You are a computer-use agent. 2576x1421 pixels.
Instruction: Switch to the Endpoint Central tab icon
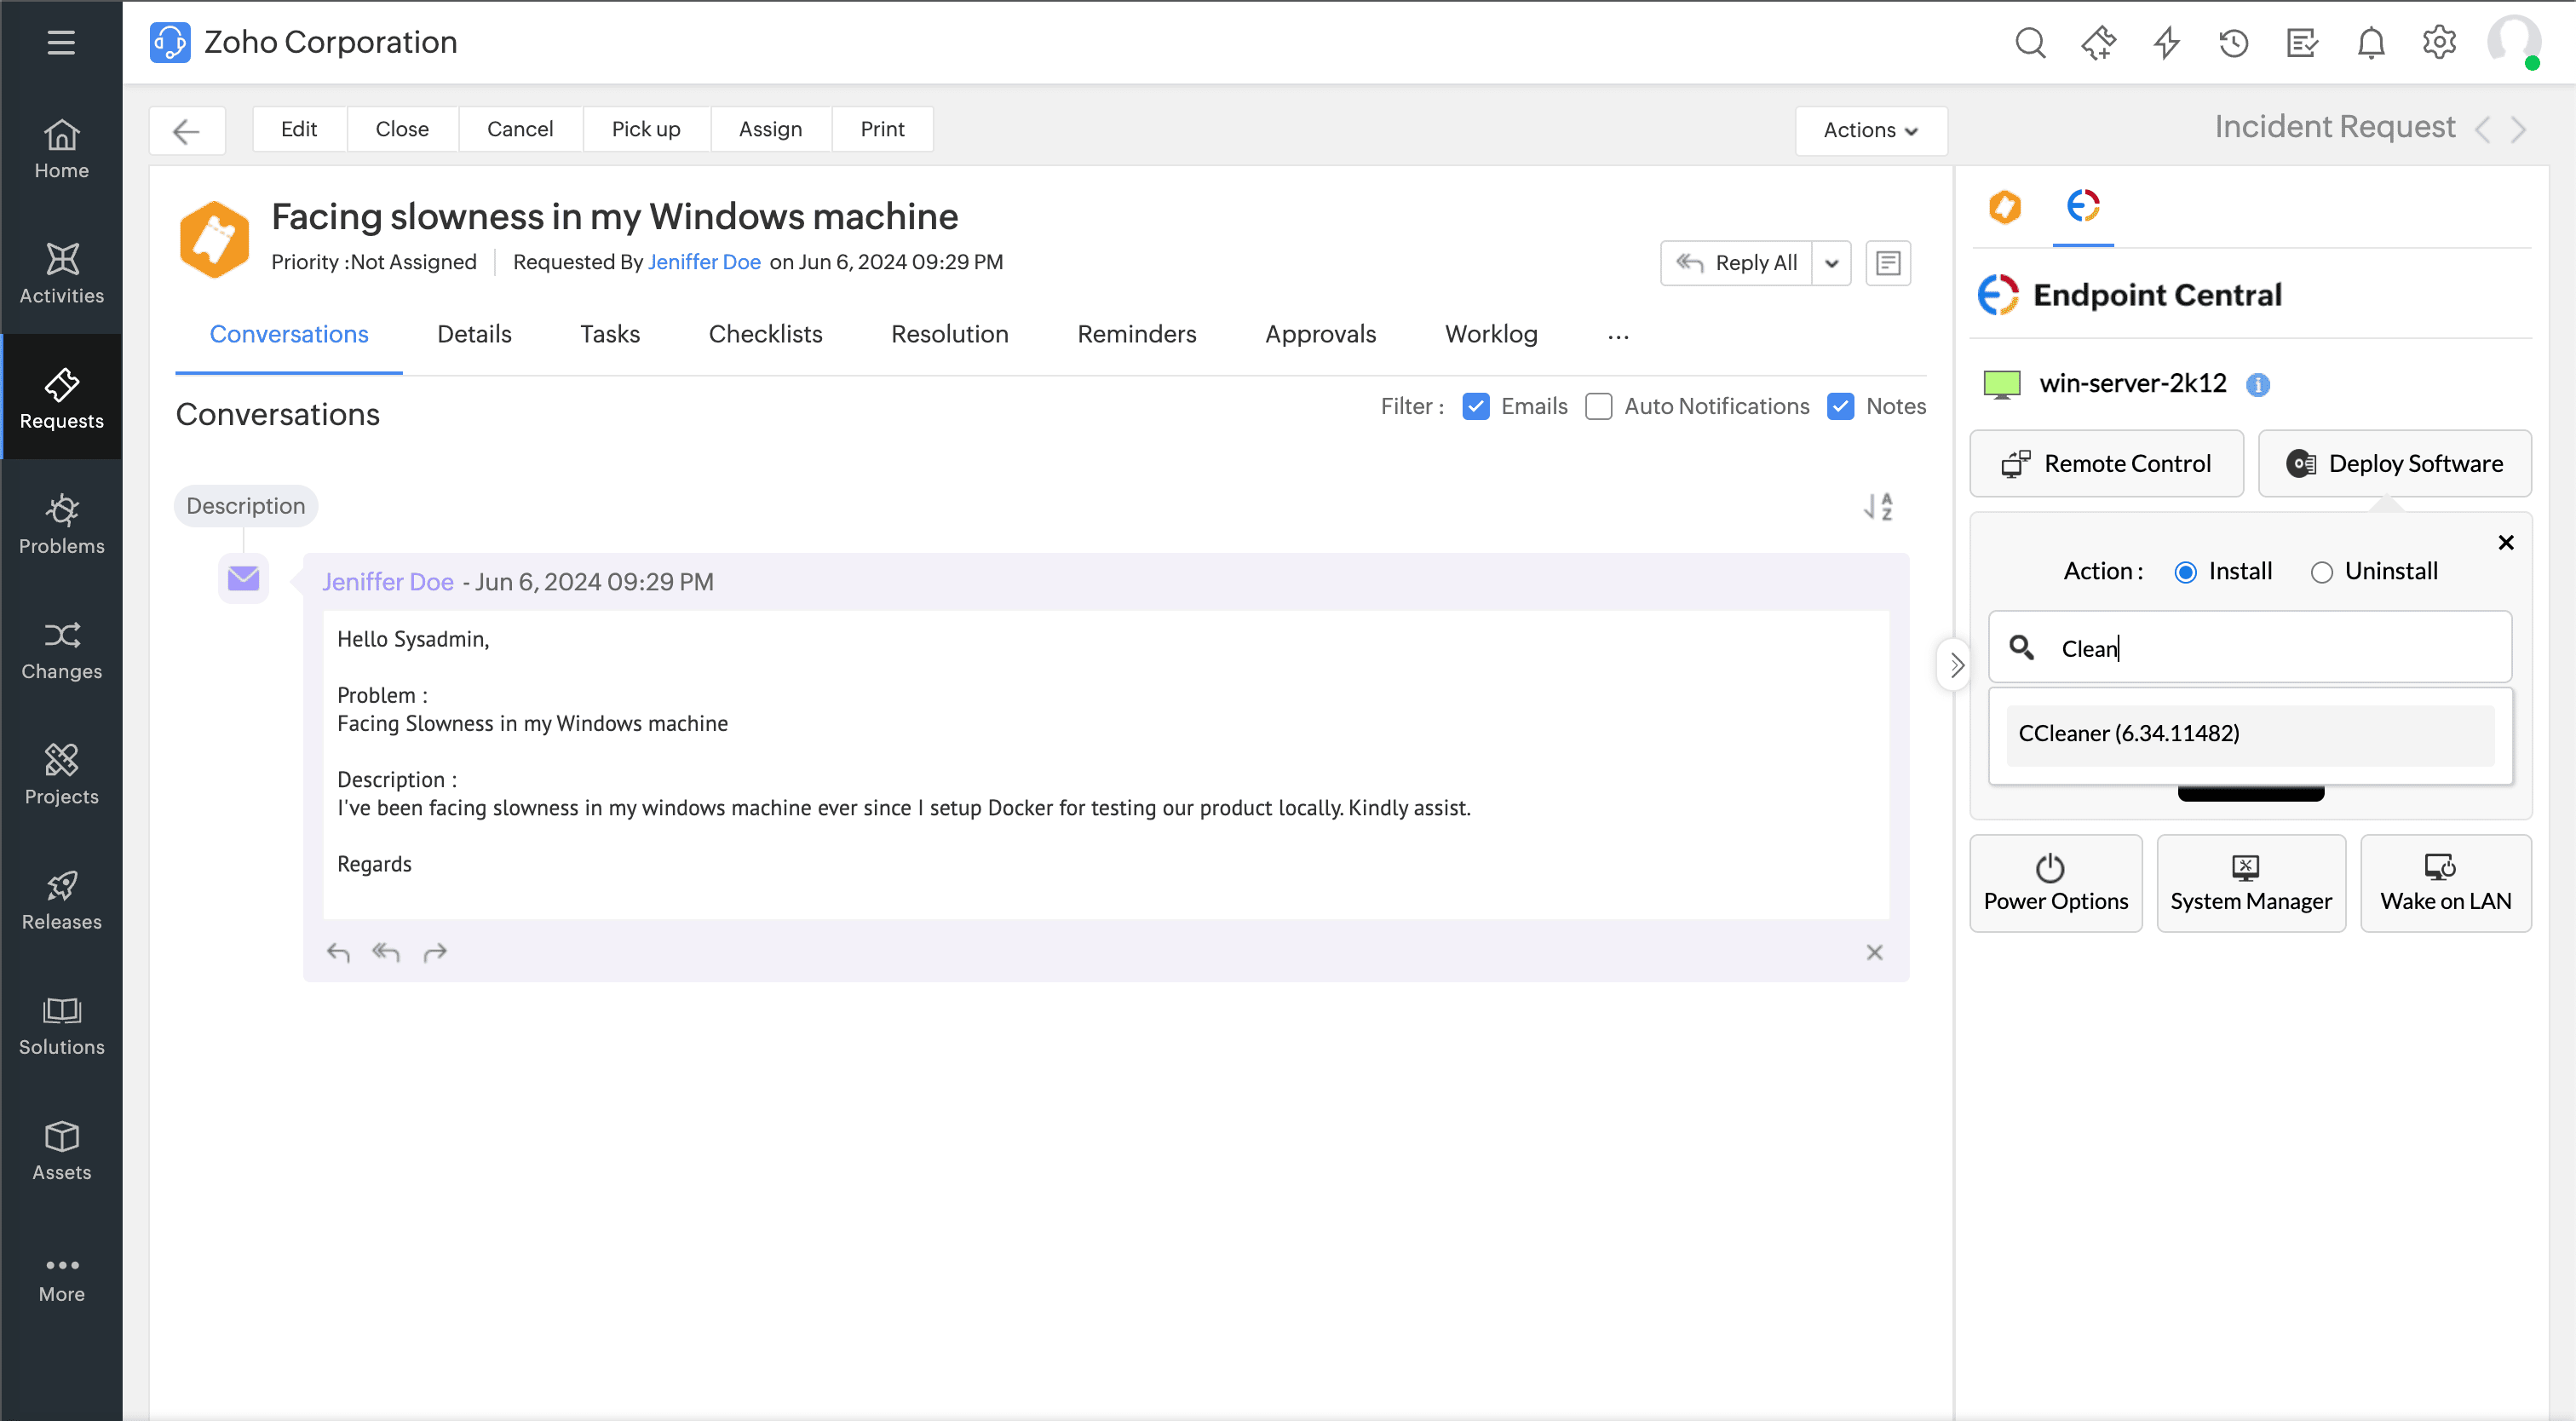point(2083,207)
